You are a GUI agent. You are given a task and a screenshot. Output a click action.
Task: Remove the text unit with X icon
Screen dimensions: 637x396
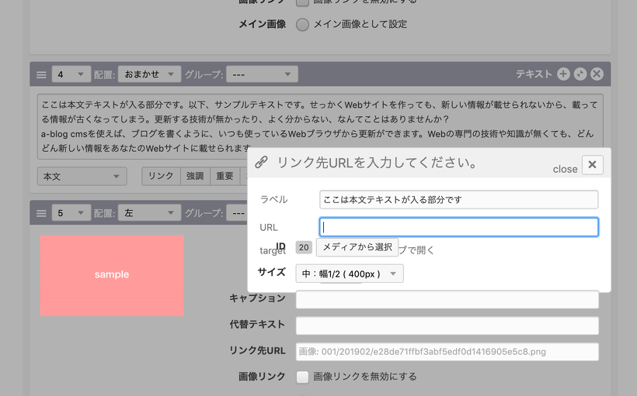[597, 74]
